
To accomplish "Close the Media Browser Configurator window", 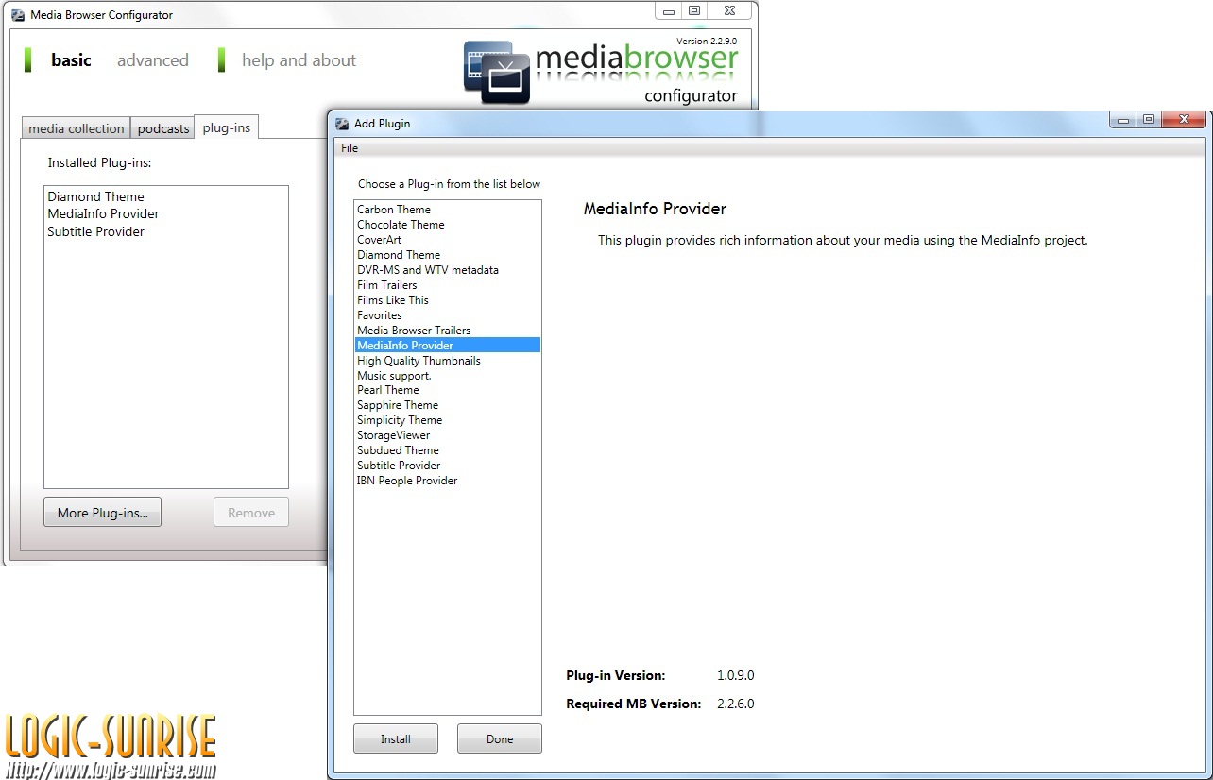I will (x=728, y=11).
